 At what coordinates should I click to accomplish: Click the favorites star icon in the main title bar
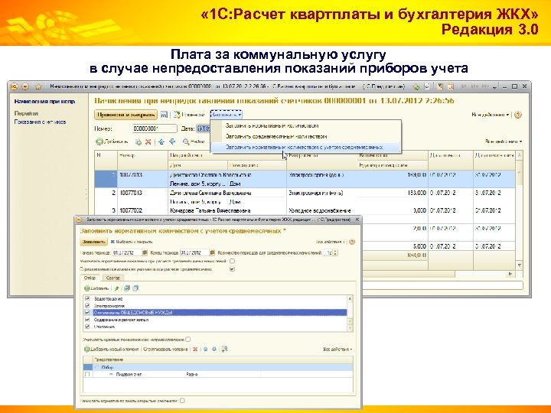click(x=38, y=86)
